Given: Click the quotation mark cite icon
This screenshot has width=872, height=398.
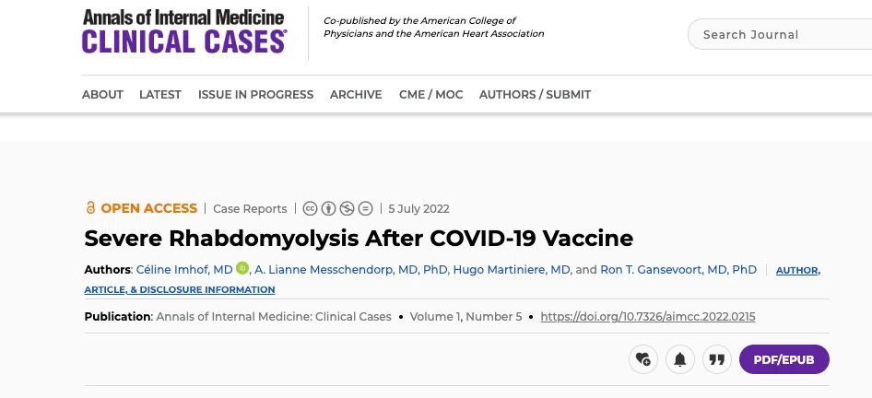Looking at the screenshot, I should point(717,359).
